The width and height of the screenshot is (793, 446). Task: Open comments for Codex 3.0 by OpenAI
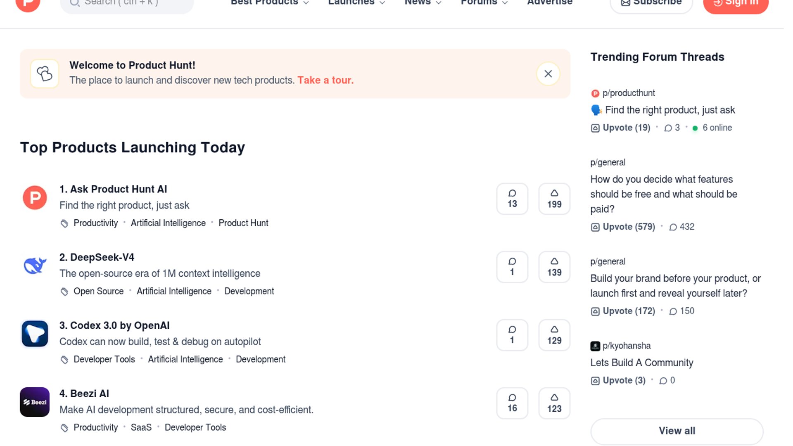point(512,335)
